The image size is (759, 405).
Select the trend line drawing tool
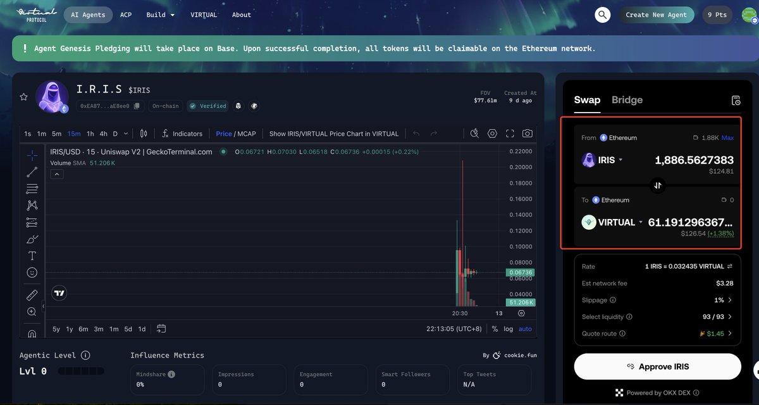[x=32, y=172]
